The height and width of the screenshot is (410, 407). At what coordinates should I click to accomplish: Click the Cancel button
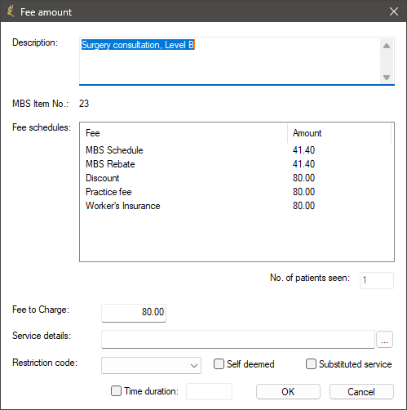[x=361, y=392]
